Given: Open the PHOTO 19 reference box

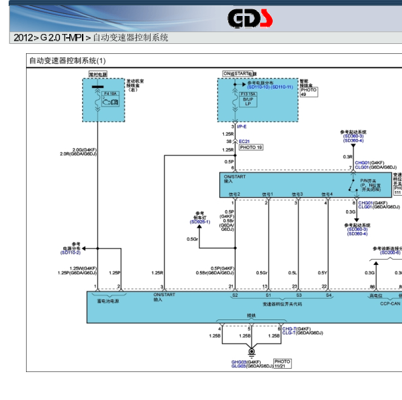Looking at the screenshot, I should 251,147.
